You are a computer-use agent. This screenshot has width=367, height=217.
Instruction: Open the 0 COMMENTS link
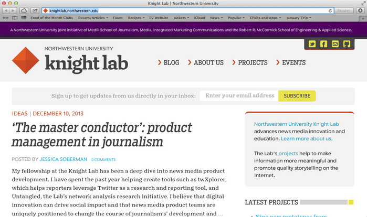(103, 159)
